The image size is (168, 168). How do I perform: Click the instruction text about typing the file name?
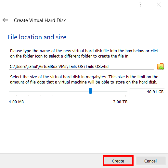[x=84, y=54]
